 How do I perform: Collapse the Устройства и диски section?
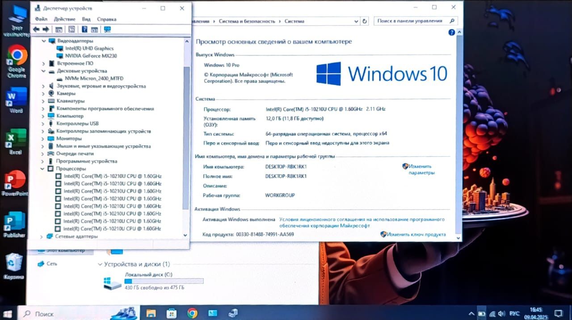100,264
